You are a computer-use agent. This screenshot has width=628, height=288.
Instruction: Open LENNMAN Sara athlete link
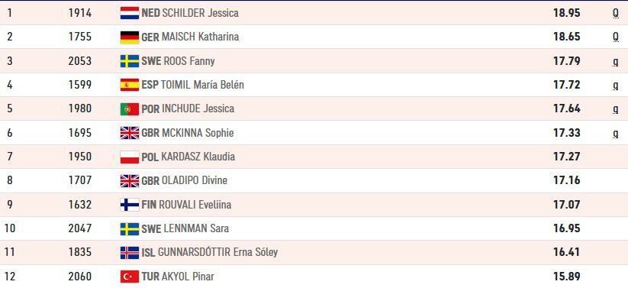point(196,228)
